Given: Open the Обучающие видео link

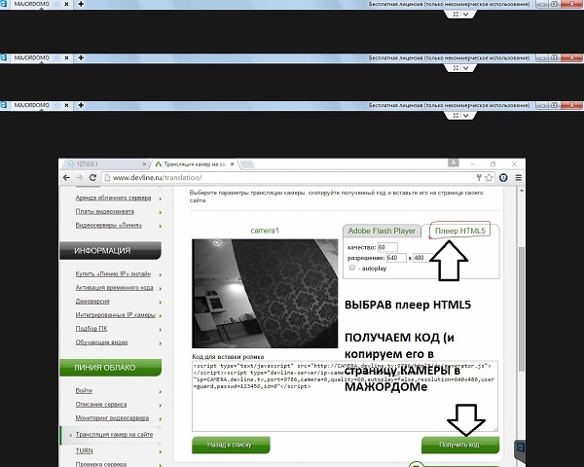Looking at the screenshot, I should [101, 341].
